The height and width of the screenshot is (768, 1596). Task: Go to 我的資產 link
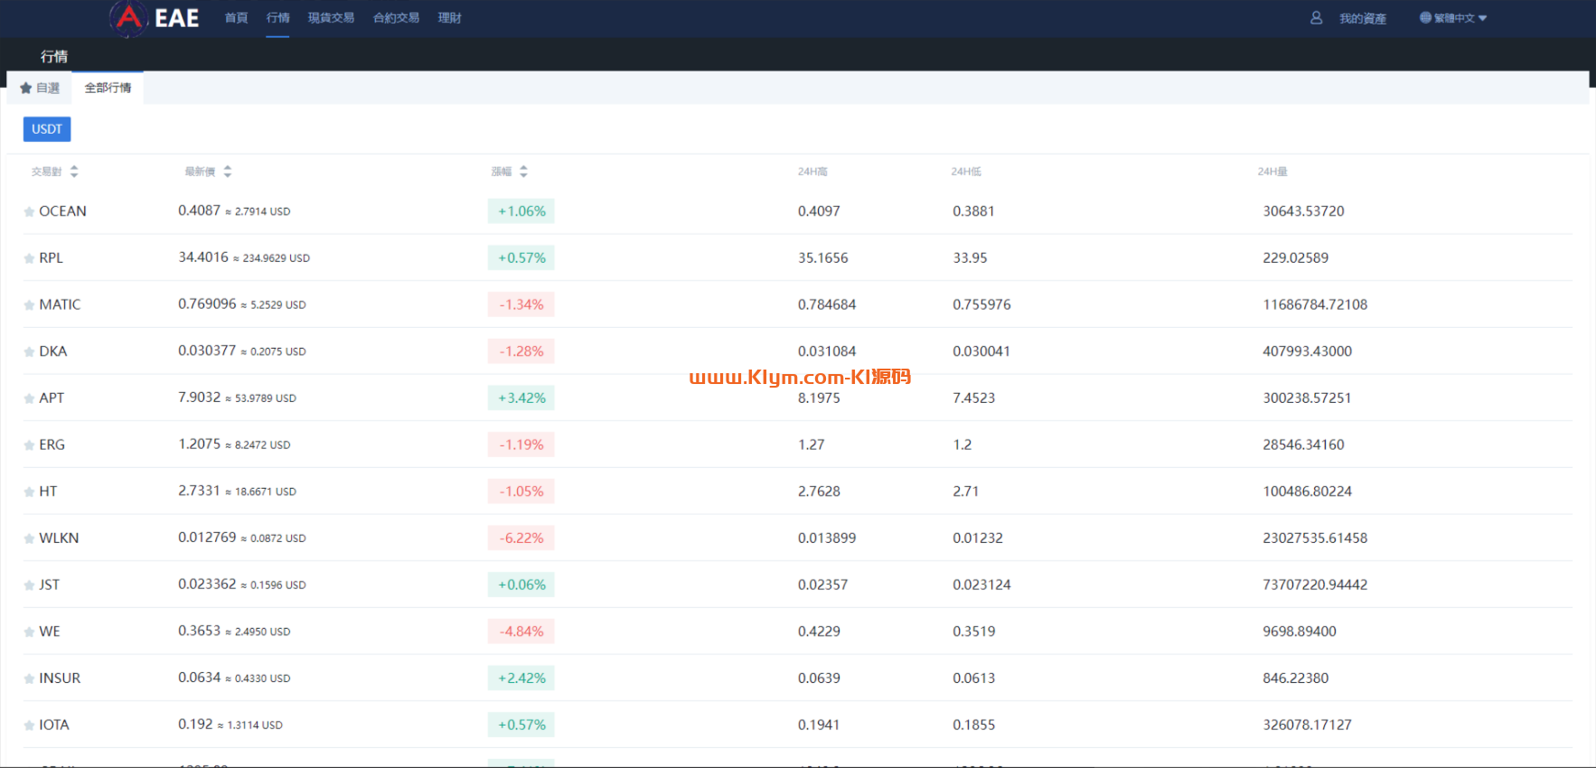(x=1362, y=19)
